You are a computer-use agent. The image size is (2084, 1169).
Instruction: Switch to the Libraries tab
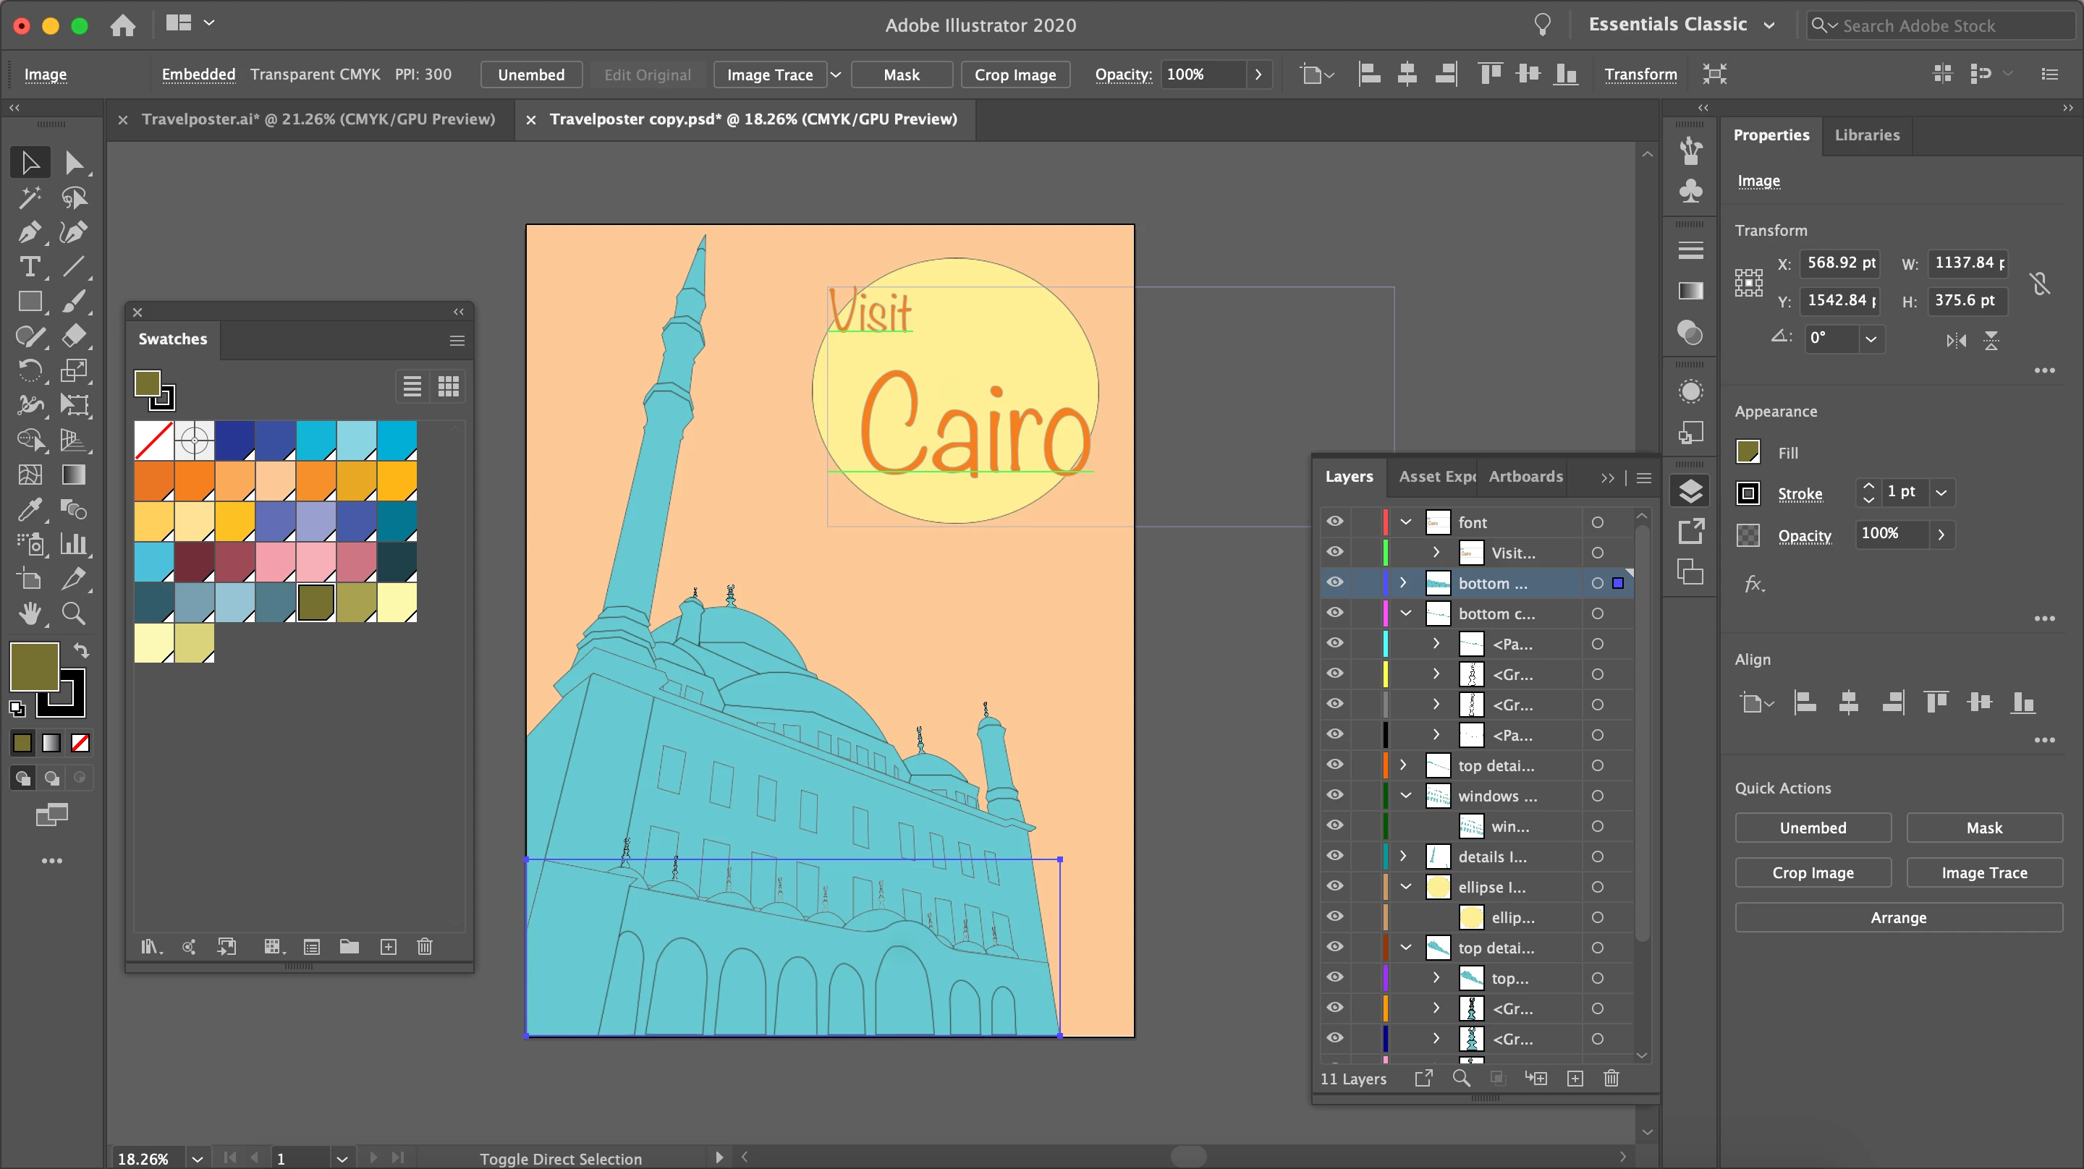[x=1866, y=135]
